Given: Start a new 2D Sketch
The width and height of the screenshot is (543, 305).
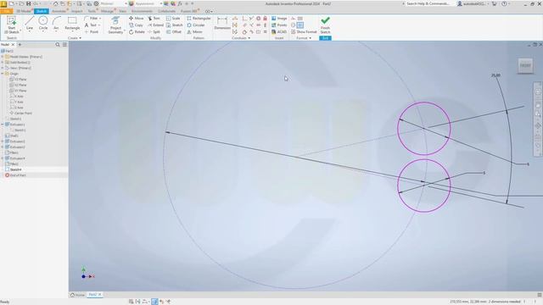Looking at the screenshot, I should point(11,25).
